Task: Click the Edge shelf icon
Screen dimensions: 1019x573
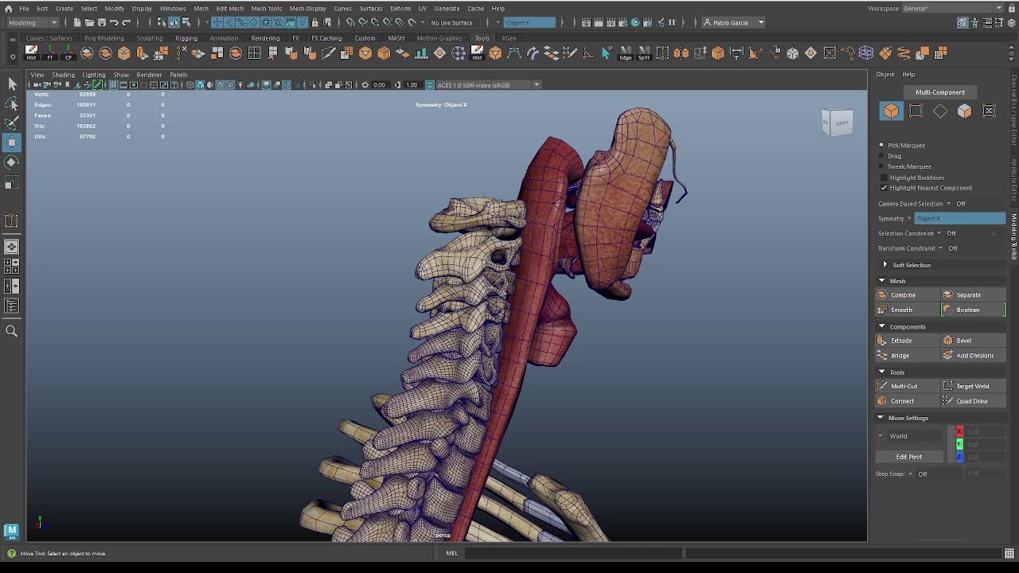Action: coord(626,53)
